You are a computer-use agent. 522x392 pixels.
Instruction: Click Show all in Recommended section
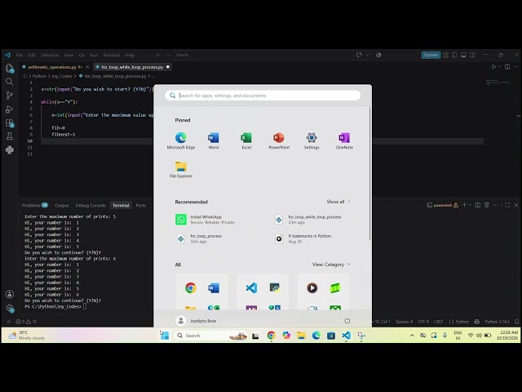coord(338,202)
